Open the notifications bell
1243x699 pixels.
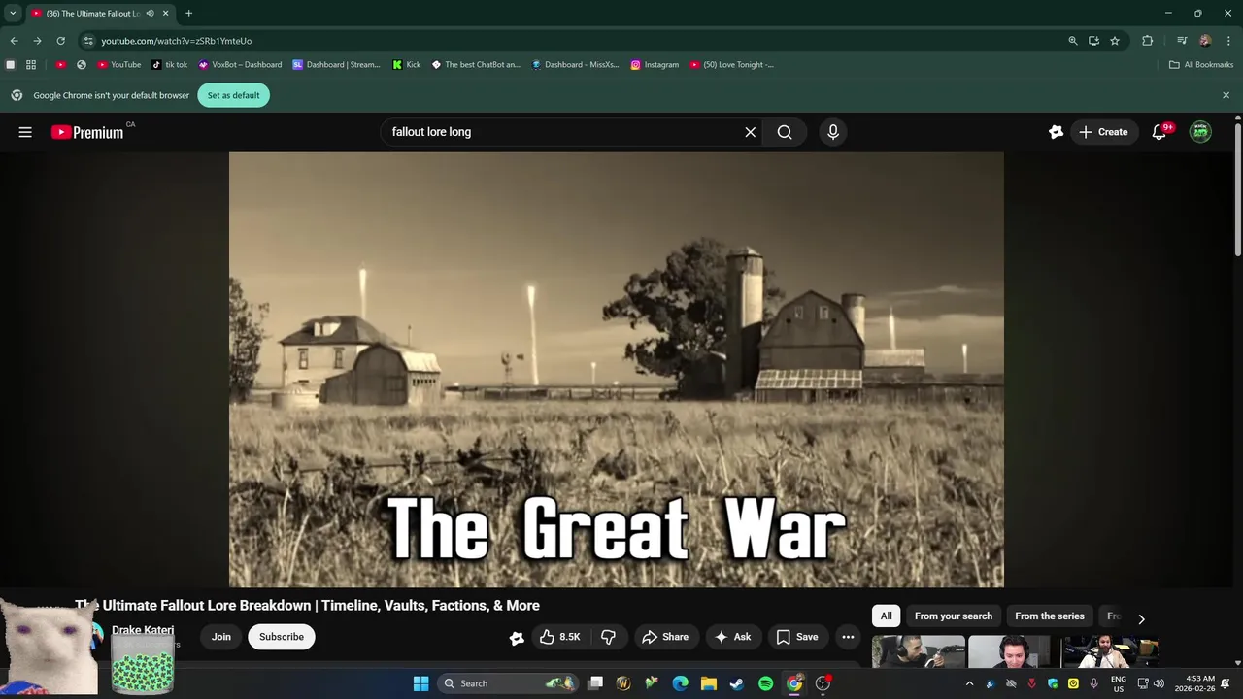[1159, 132]
